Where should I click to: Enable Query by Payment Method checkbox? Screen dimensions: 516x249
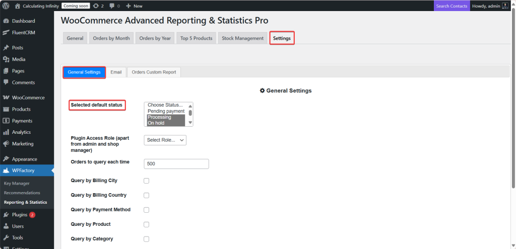[147, 210]
